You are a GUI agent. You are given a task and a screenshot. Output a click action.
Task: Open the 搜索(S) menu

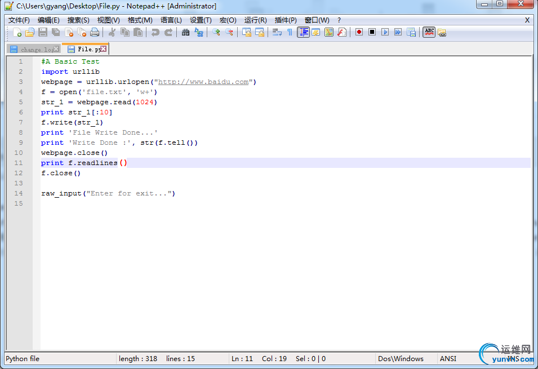pos(78,20)
